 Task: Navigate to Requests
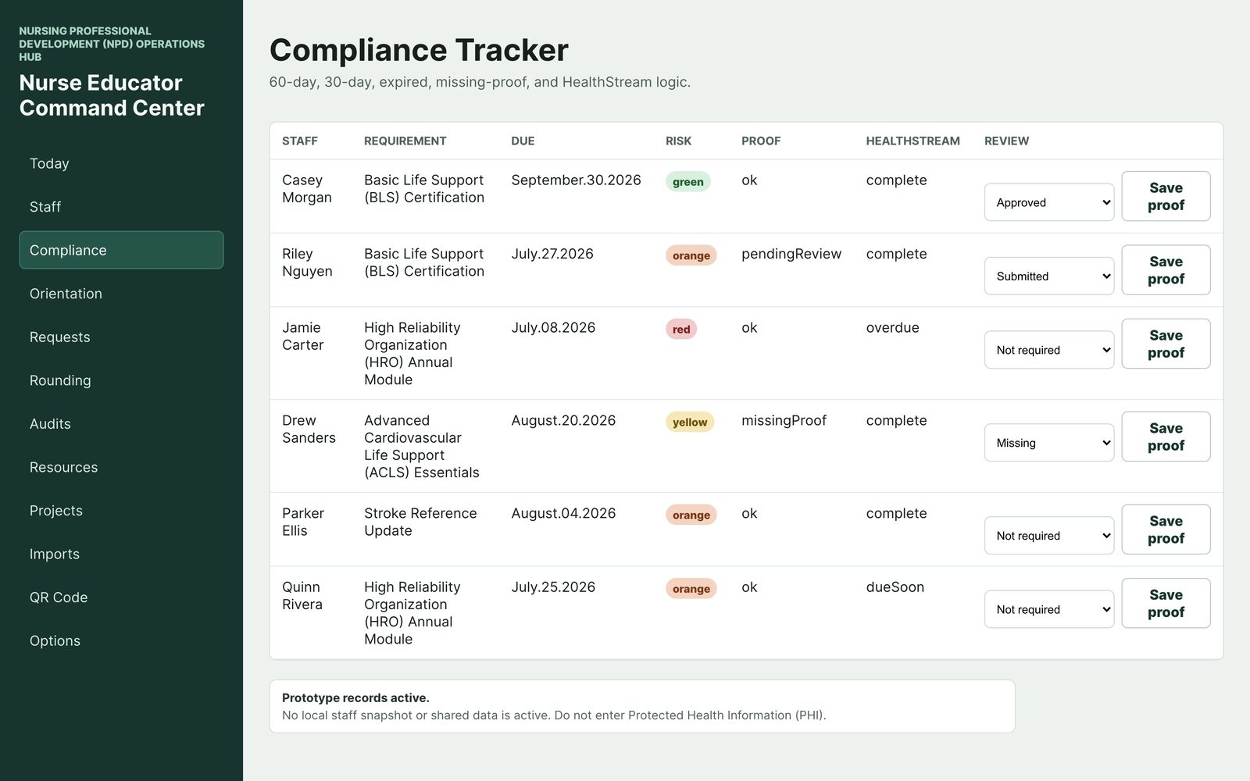click(x=121, y=337)
